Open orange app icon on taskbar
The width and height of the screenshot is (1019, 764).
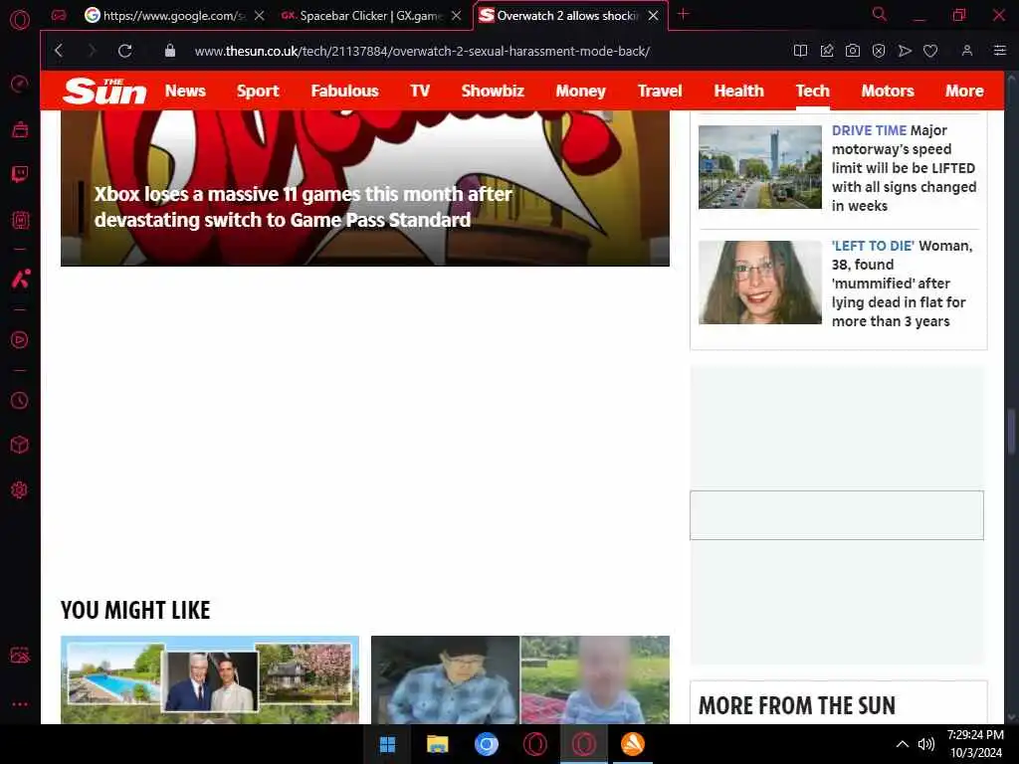(632, 744)
